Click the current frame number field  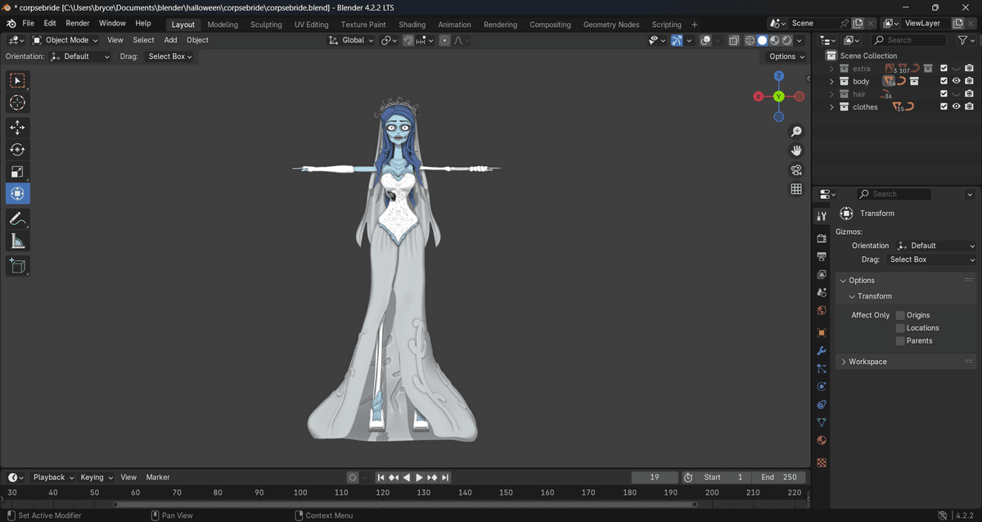654,477
